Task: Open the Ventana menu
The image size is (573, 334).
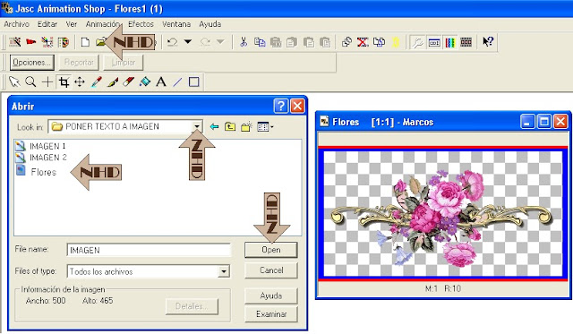Action: 176,24
